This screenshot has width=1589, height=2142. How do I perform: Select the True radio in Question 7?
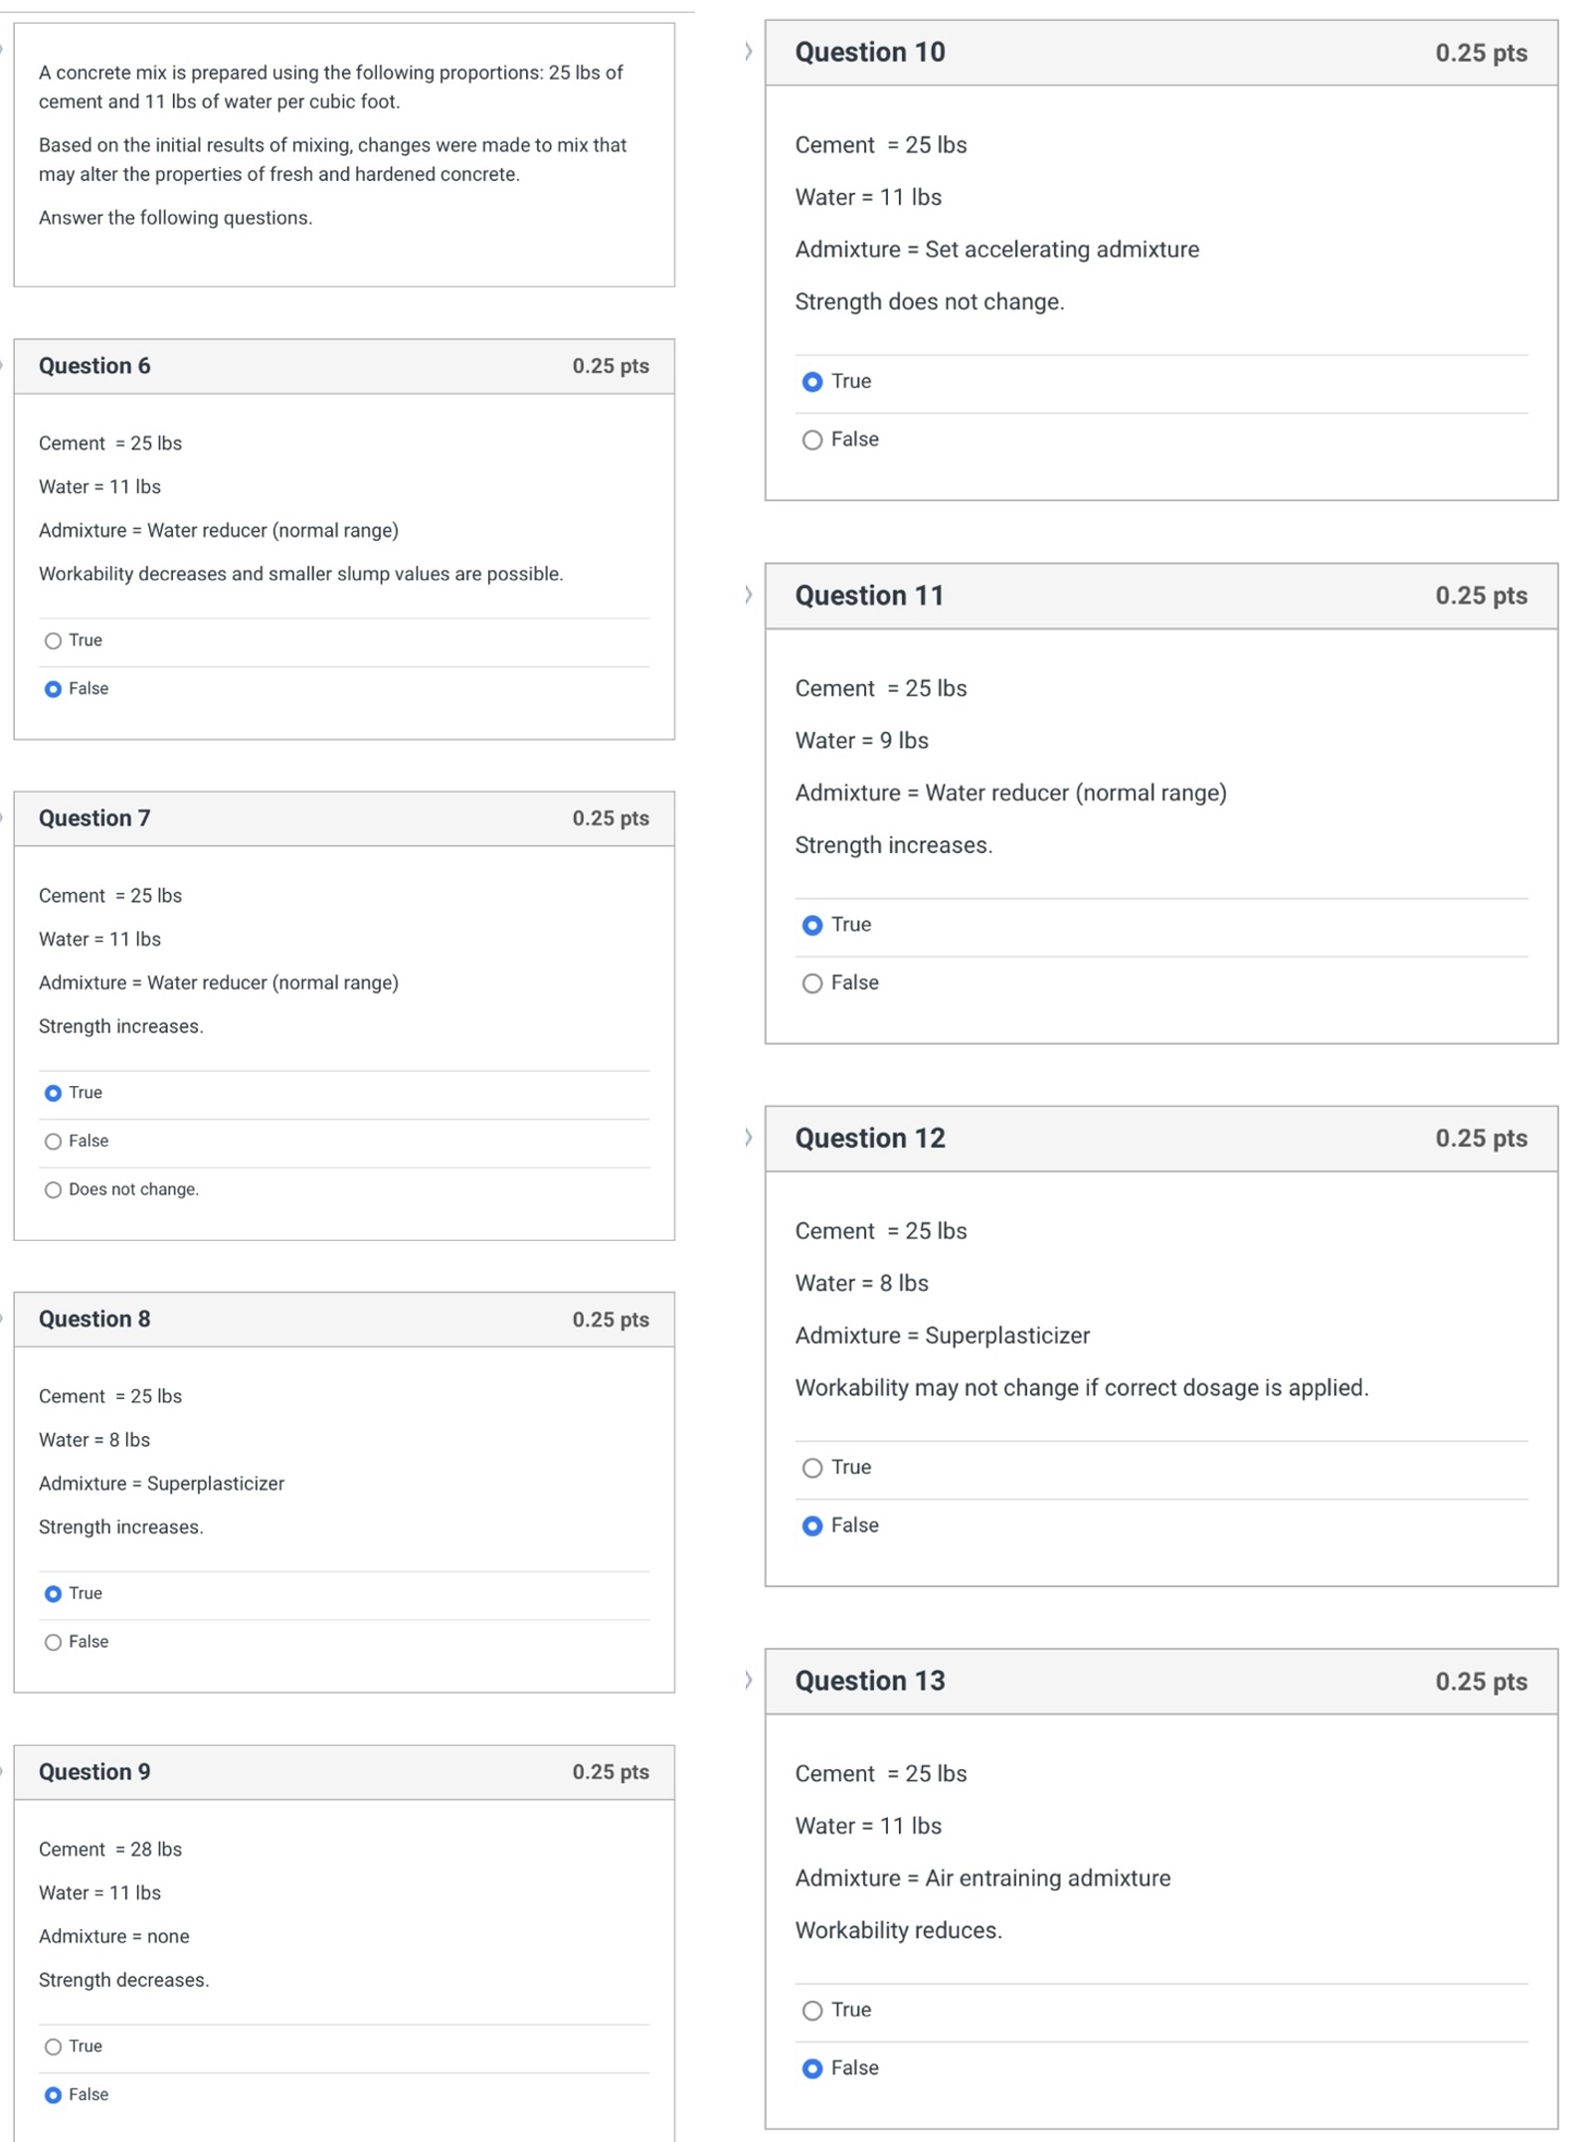tap(54, 1093)
